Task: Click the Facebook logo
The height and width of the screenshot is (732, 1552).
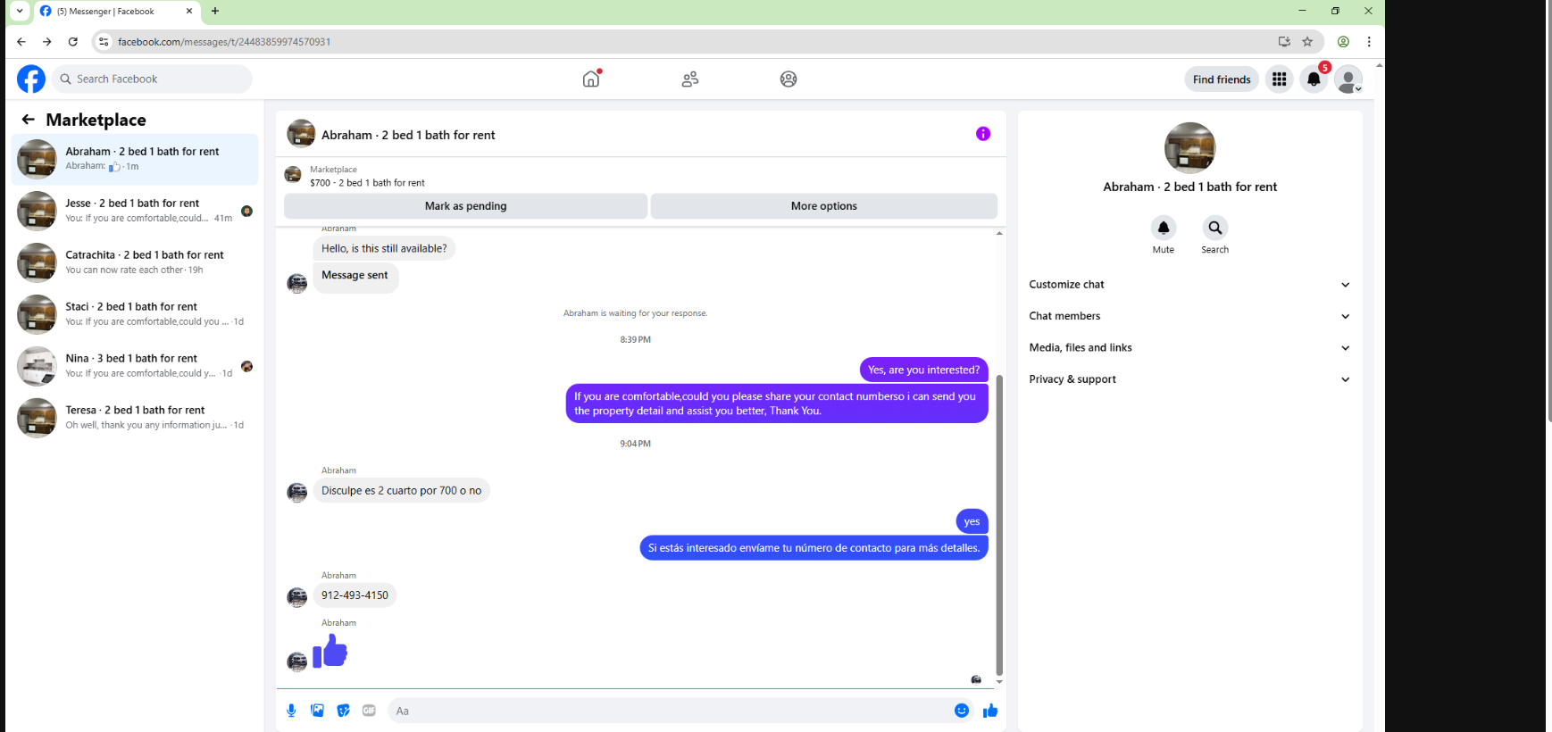Action: (x=31, y=79)
